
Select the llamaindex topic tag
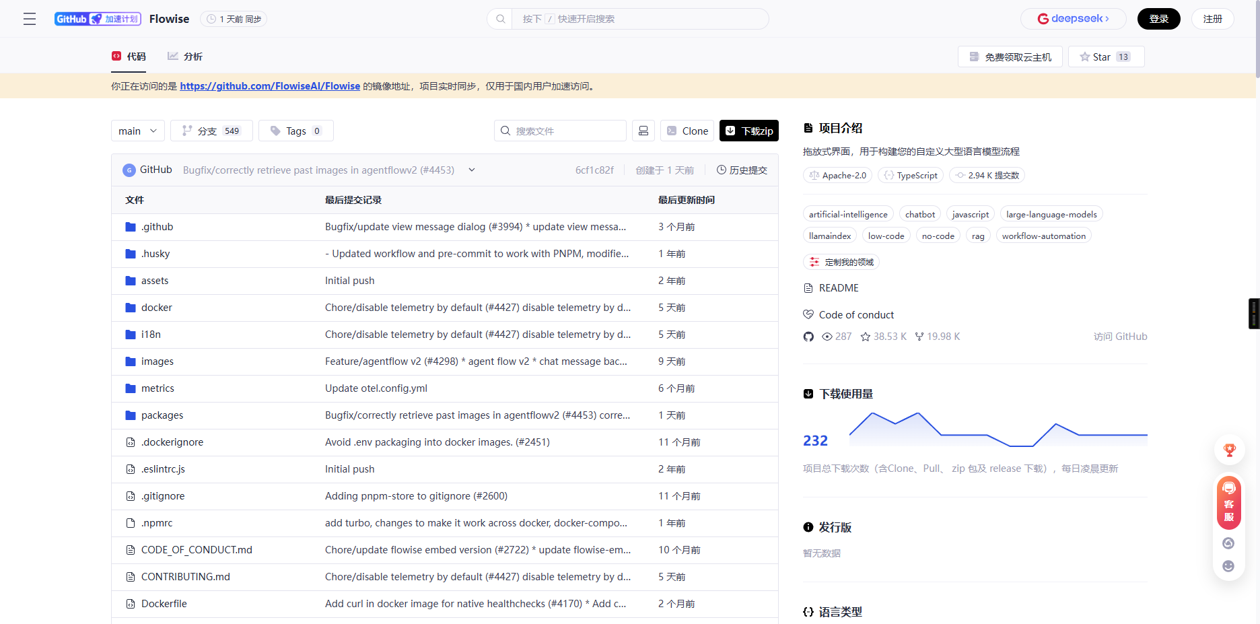pos(830,236)
